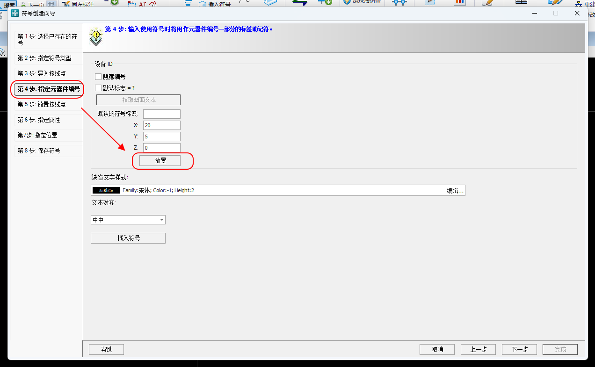The width and height of the screenshot is (595, 367).
Task: Go to step 8 保存符号
Action: pyautogui.click(x=47, y=151)
